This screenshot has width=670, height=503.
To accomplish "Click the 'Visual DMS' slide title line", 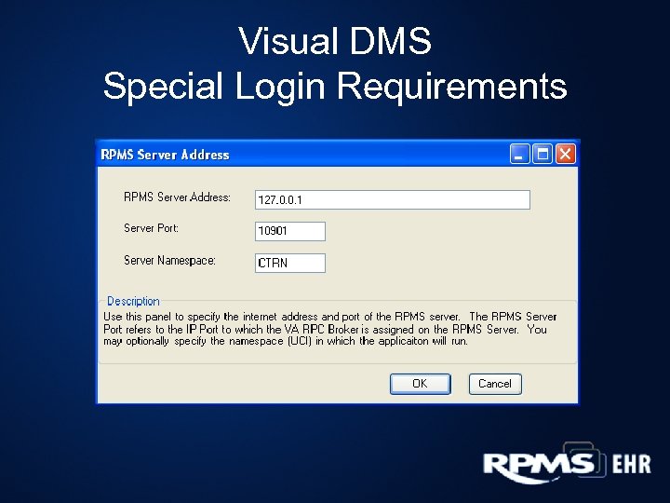I will pyautogui.click(x=335, y=41).
